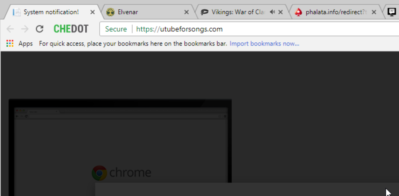Click the phalata.info tab favicon
The height and width of the screenshot is (196, 399).
[x=298, y=12]
